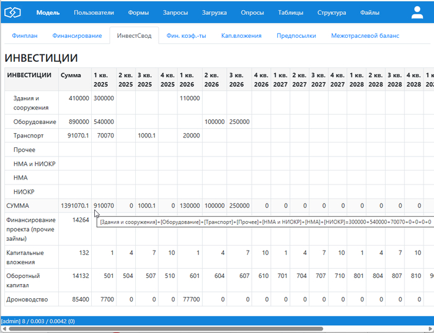The image size is (434, 333).
Task: Open the Опросы menu
Action: pyautogui.click(x=252, y=12)
